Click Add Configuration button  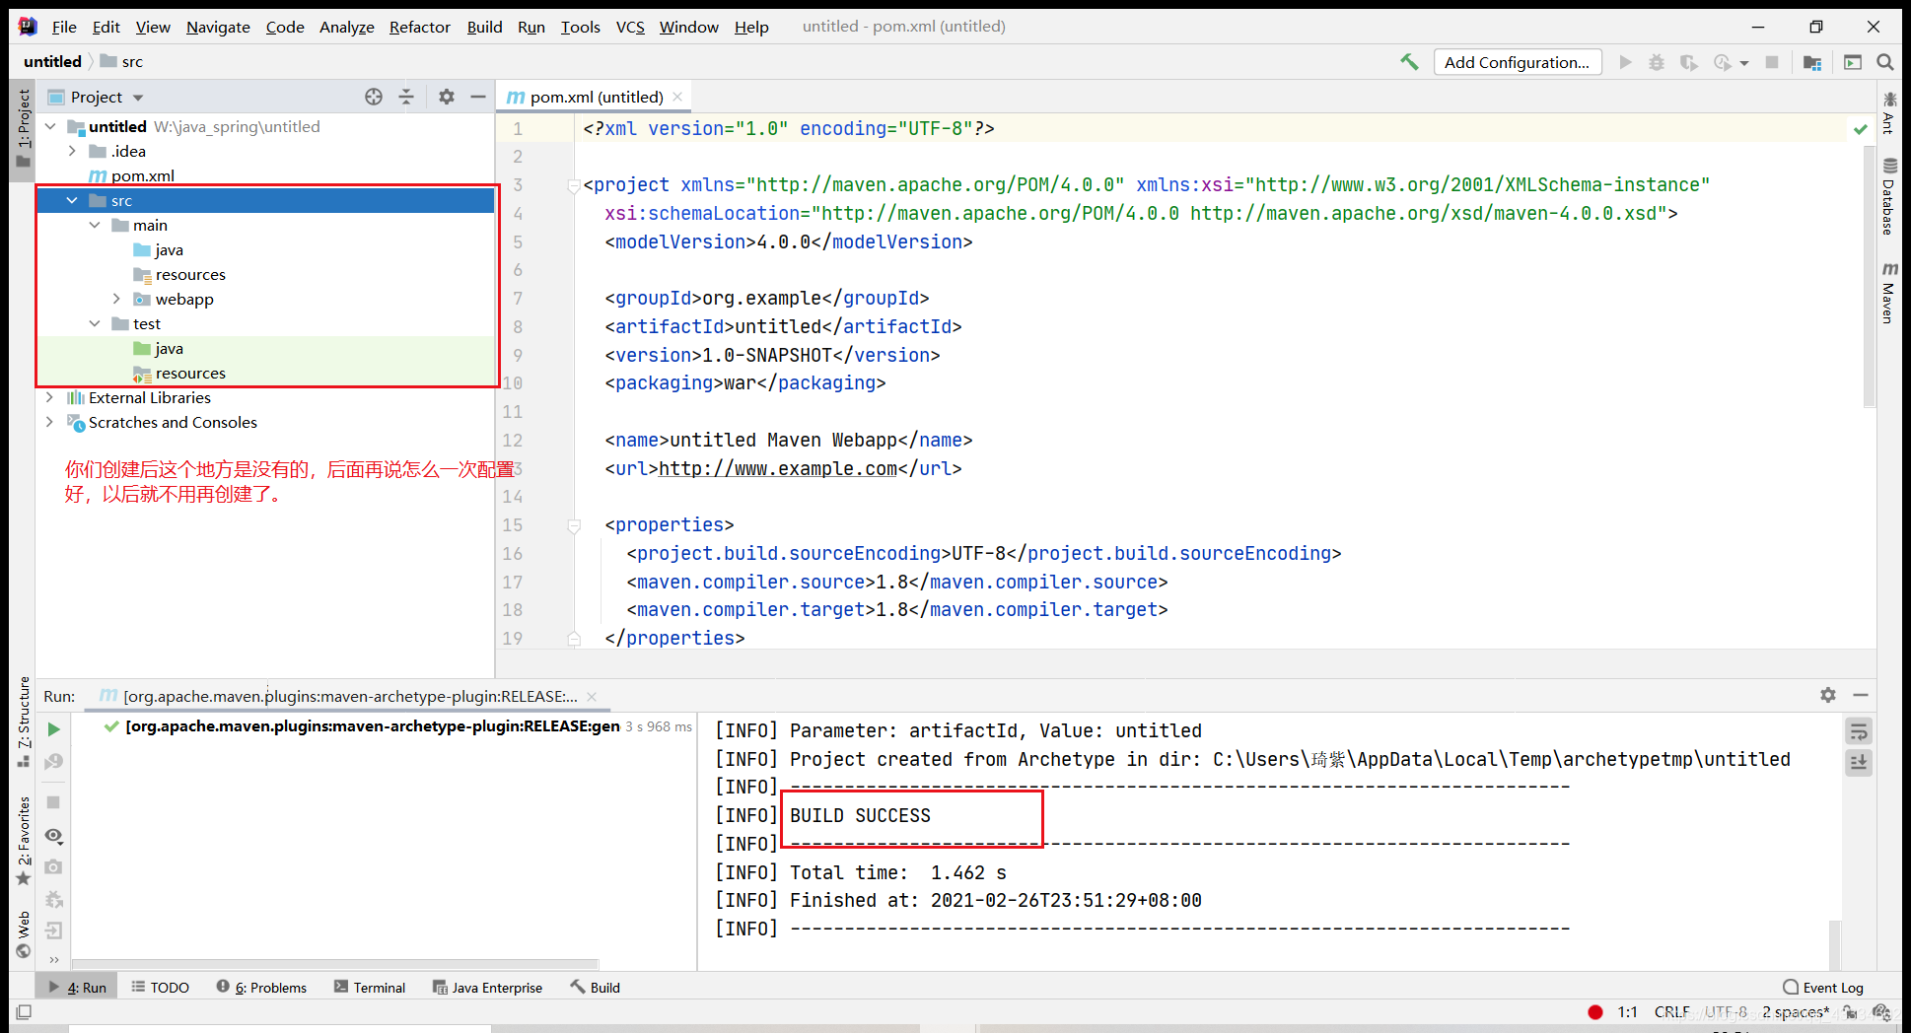pyautogui.click(x=1517, y=62)
